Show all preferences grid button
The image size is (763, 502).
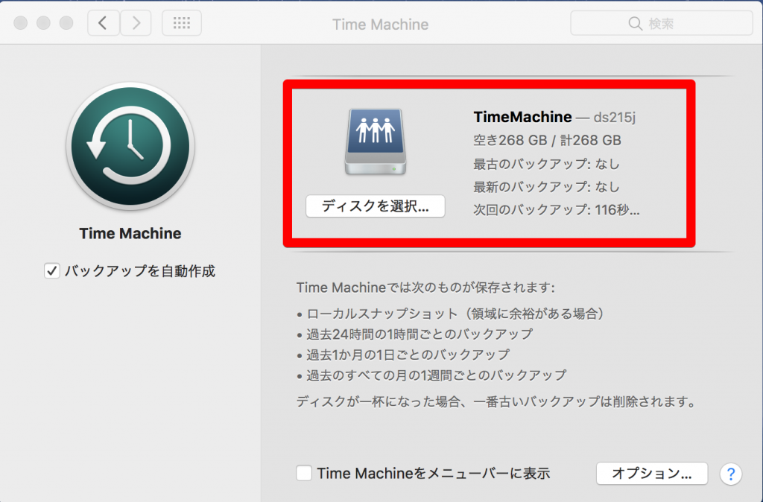click(182, 23)
